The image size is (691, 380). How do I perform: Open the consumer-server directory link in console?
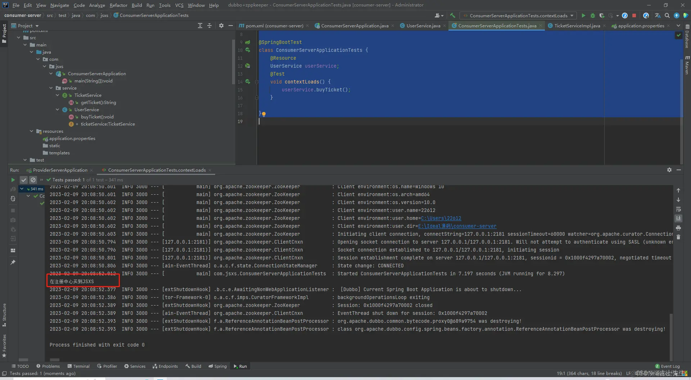pos(457,226)
